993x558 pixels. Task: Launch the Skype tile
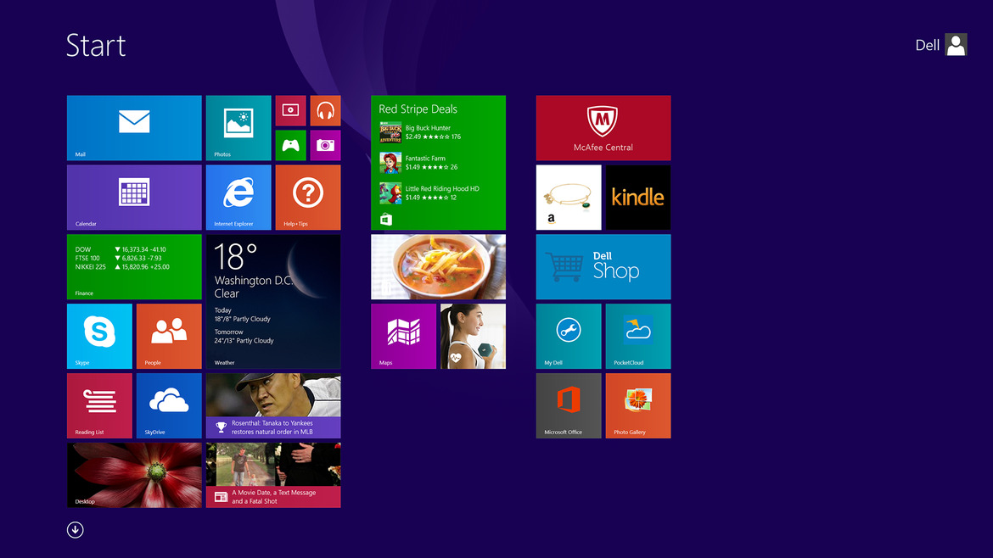(x=99, y=336)
